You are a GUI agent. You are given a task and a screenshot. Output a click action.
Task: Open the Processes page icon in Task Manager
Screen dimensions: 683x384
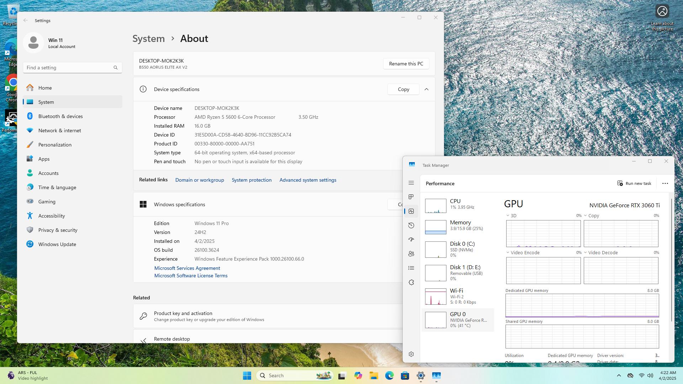[x=411, y=197]
